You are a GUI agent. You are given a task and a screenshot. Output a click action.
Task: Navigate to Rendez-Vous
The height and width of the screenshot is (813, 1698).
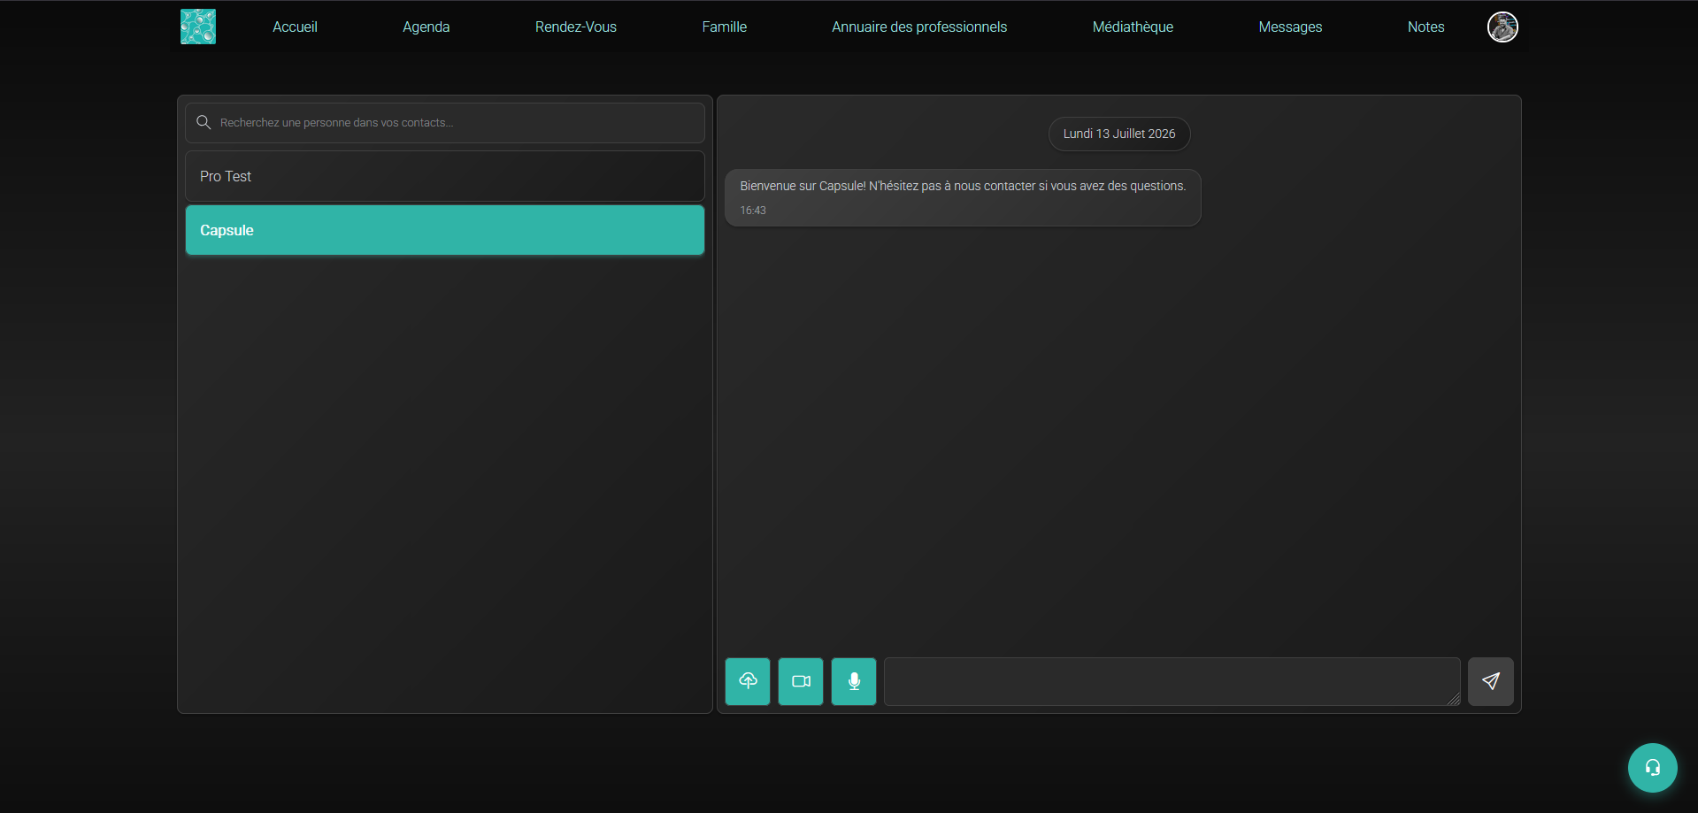click(x=576, y=27)
